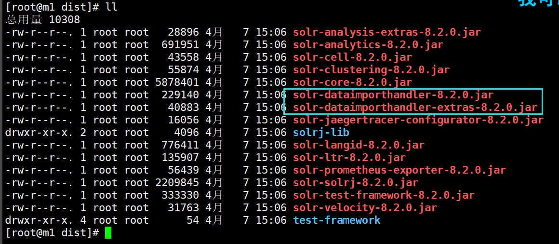This screenshot has height=244, width=559.
Task: Click the solrj-lib directory name
Action: tap(321, 133)
